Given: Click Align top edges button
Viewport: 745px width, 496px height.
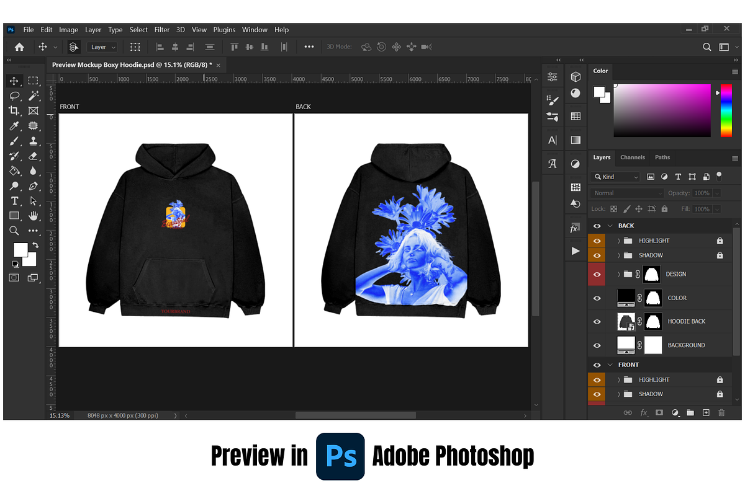Looking at the screenshot, I should (235, 46).
